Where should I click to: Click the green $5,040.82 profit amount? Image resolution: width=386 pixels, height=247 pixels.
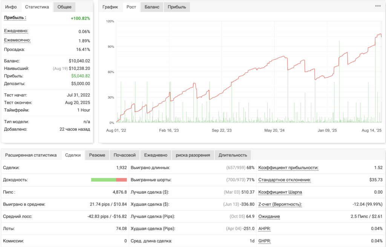(x=81, y=76)
